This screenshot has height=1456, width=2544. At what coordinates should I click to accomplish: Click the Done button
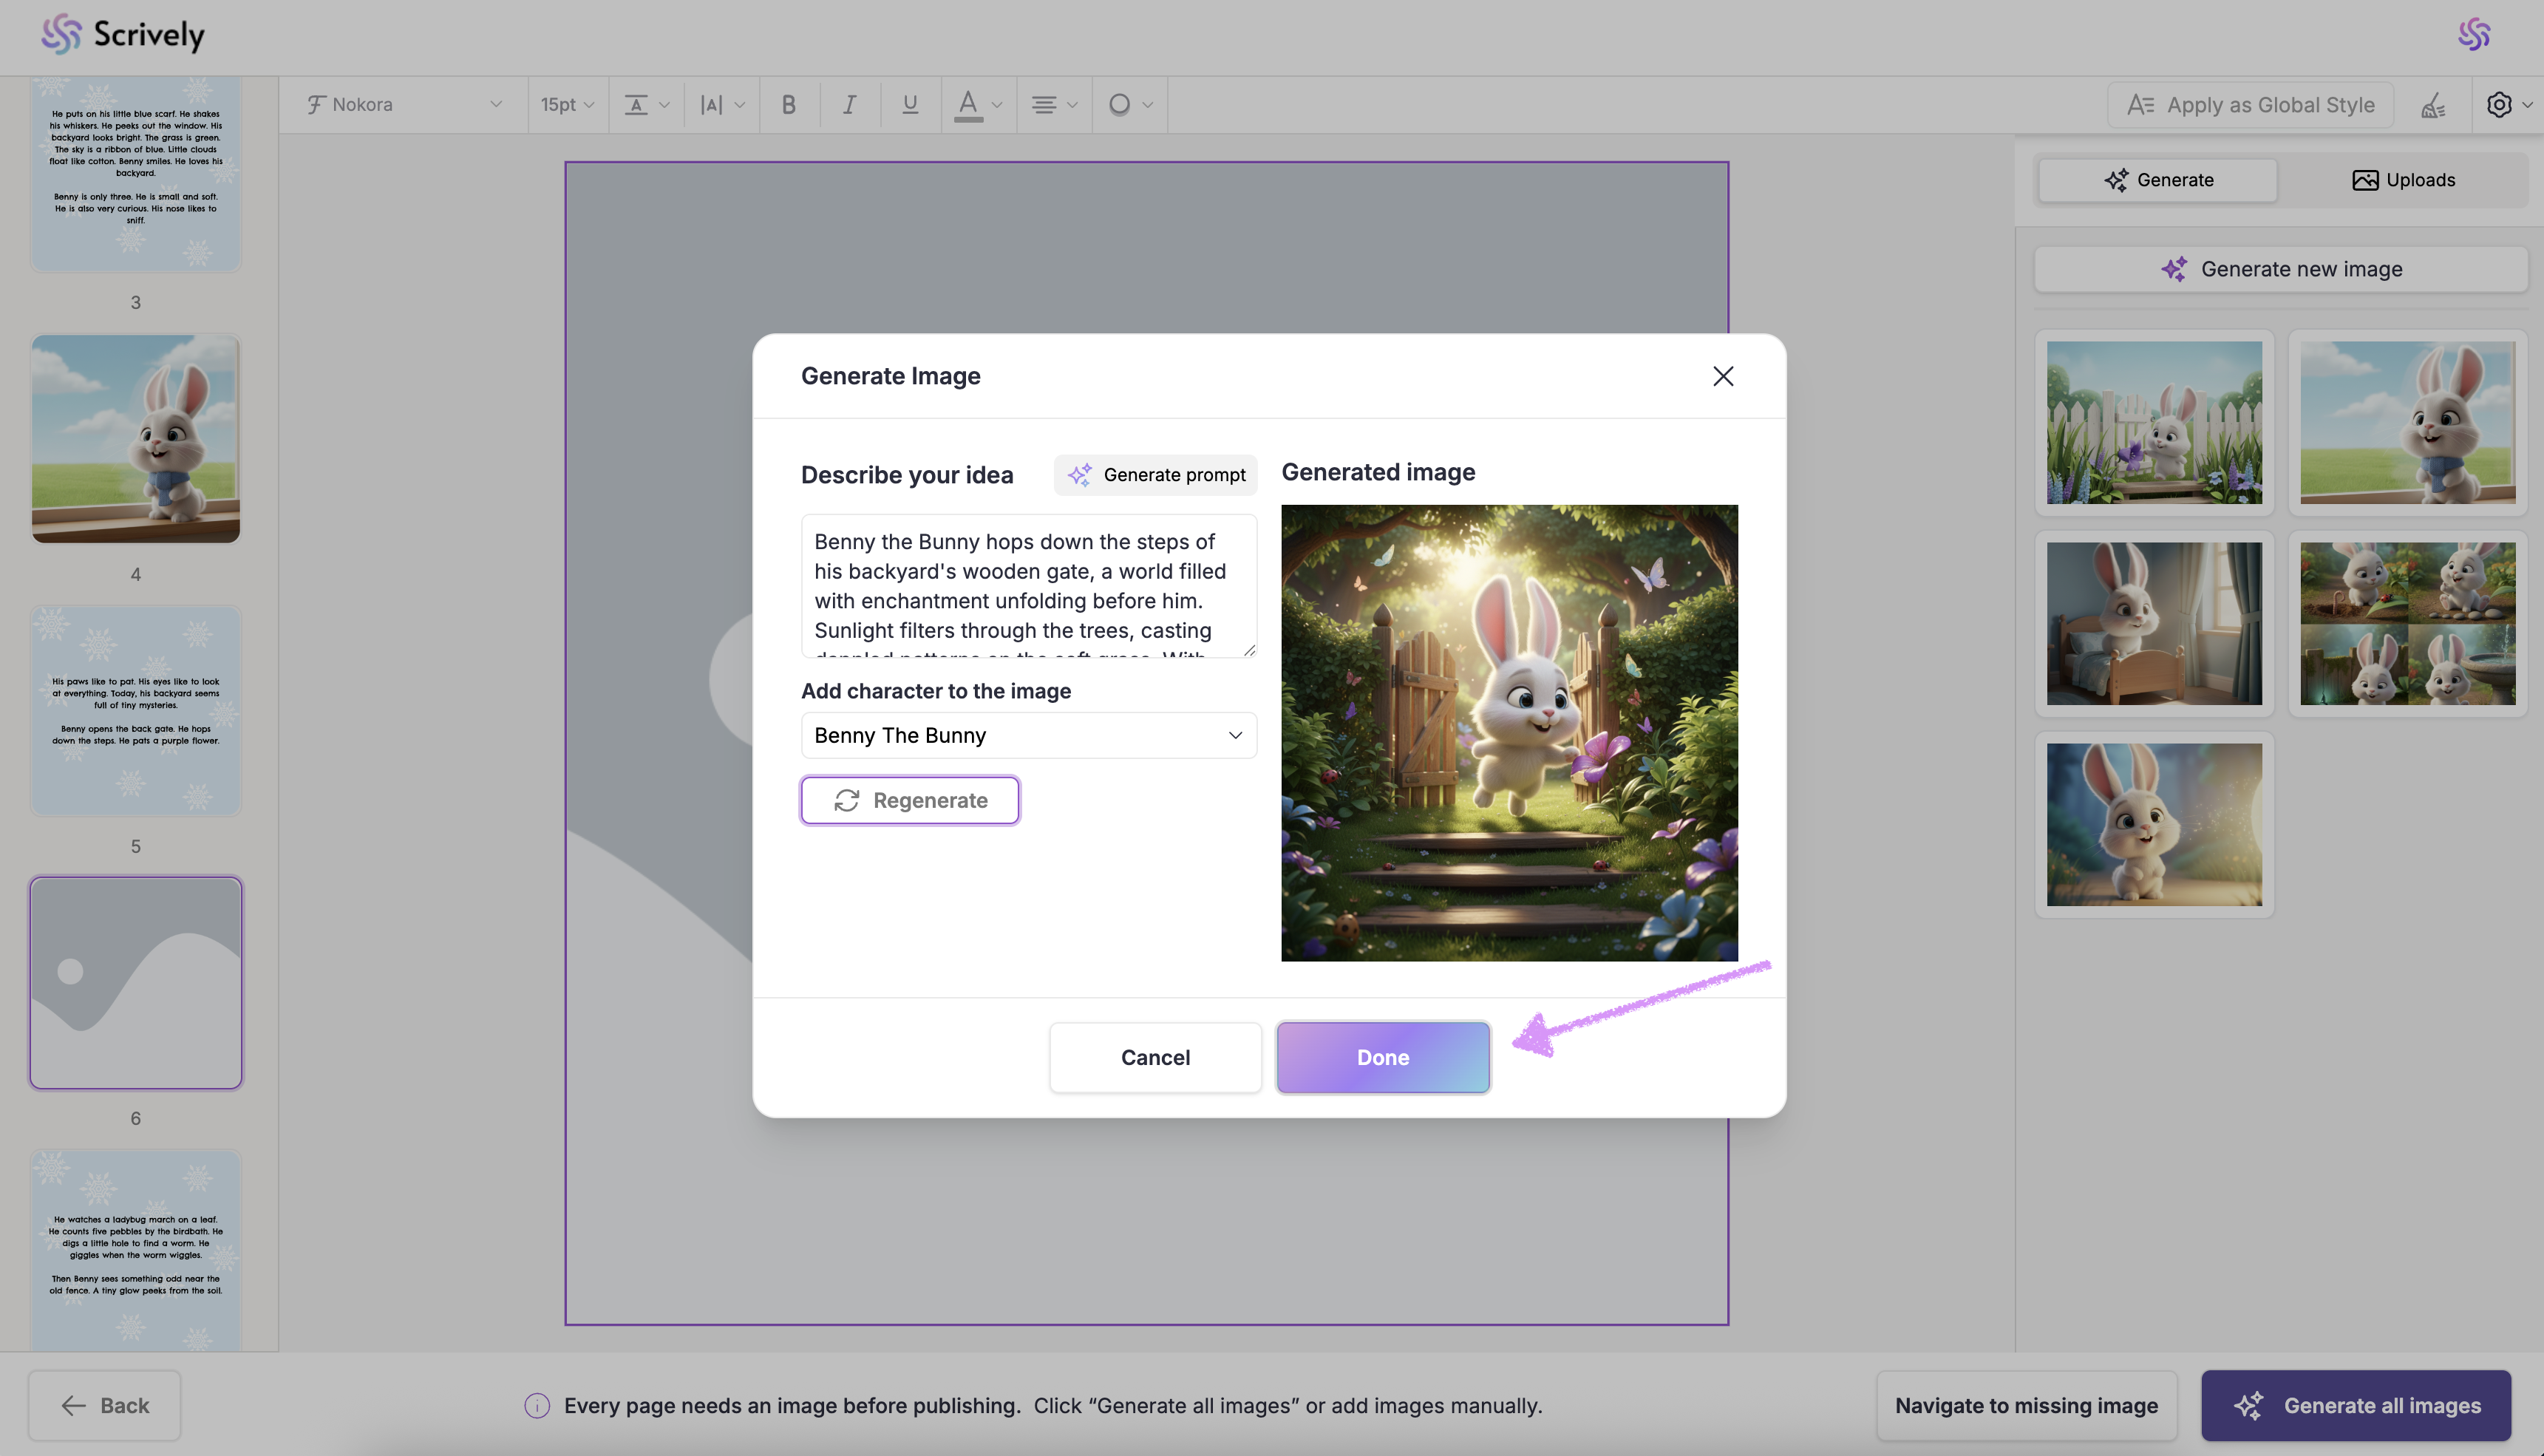pos(1382,1057)
